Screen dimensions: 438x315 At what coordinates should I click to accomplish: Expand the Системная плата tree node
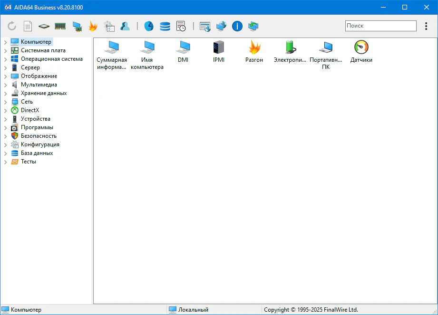point(6,51)
